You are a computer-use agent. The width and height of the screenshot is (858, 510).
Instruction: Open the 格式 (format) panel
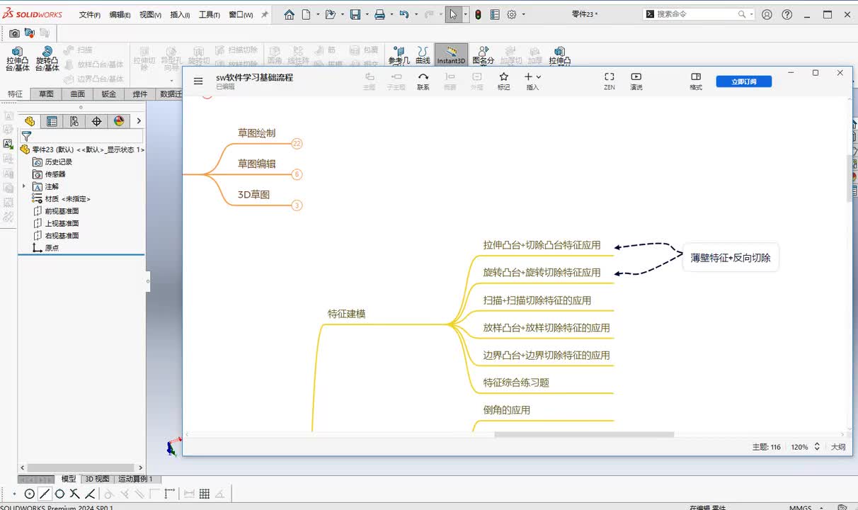pos(696,81)
